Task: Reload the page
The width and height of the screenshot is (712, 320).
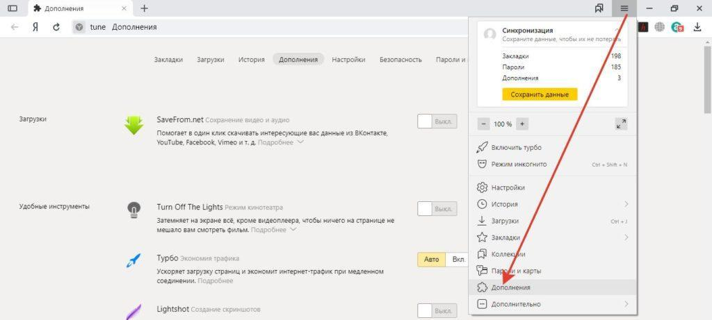Action: 56,27
